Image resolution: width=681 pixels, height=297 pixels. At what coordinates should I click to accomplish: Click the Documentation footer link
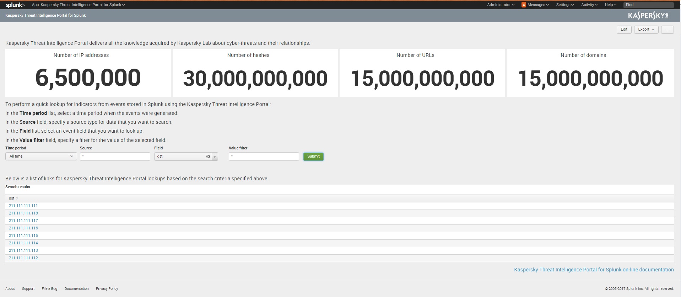tap(77, 289)
